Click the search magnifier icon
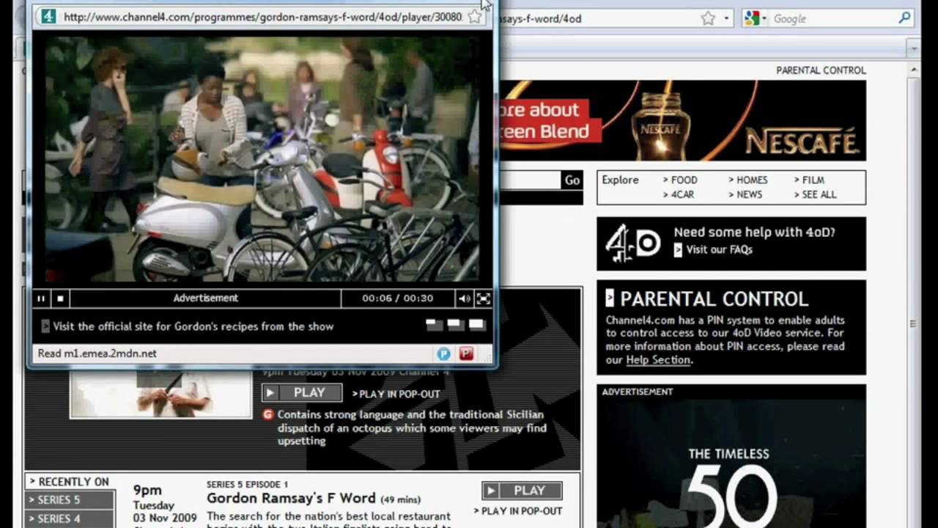Viewport: 938px width, 528px height. pos(905,18)
